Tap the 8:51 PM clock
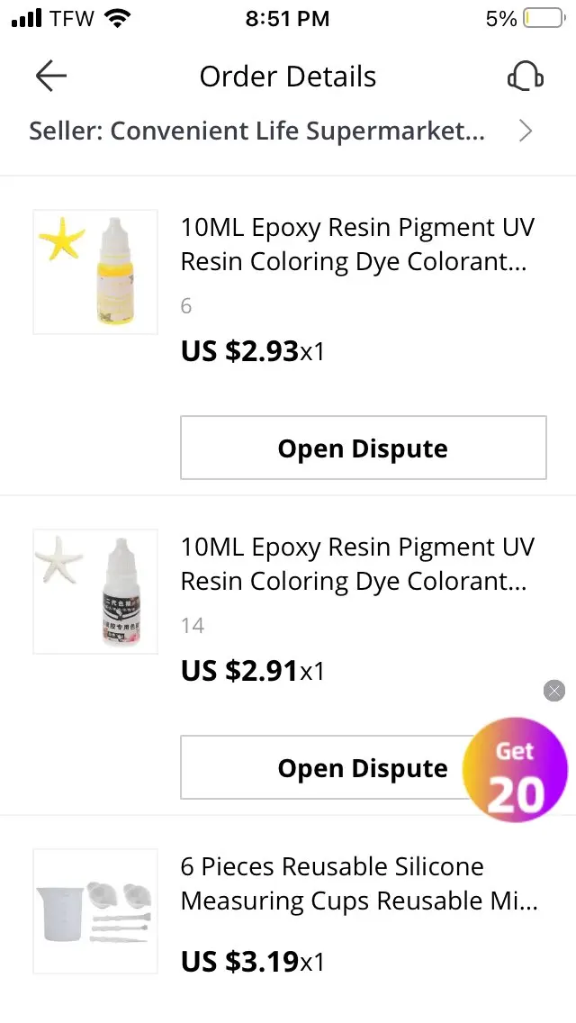Screen dimensions: 576x1023 tap(287, 18)
